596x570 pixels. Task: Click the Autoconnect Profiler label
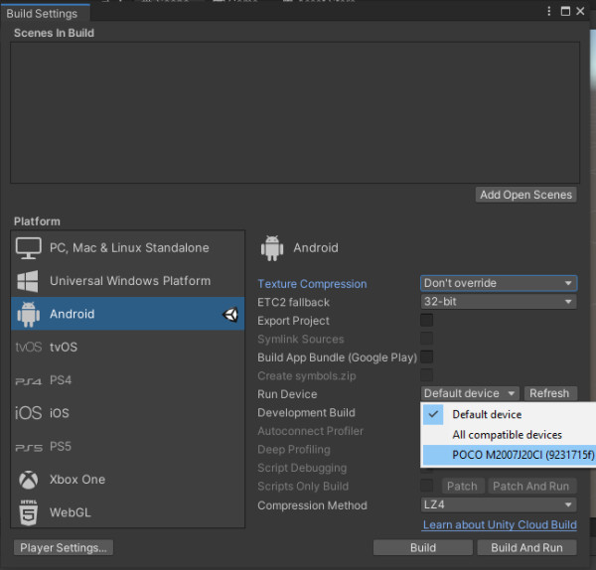(x=311, y=431)
